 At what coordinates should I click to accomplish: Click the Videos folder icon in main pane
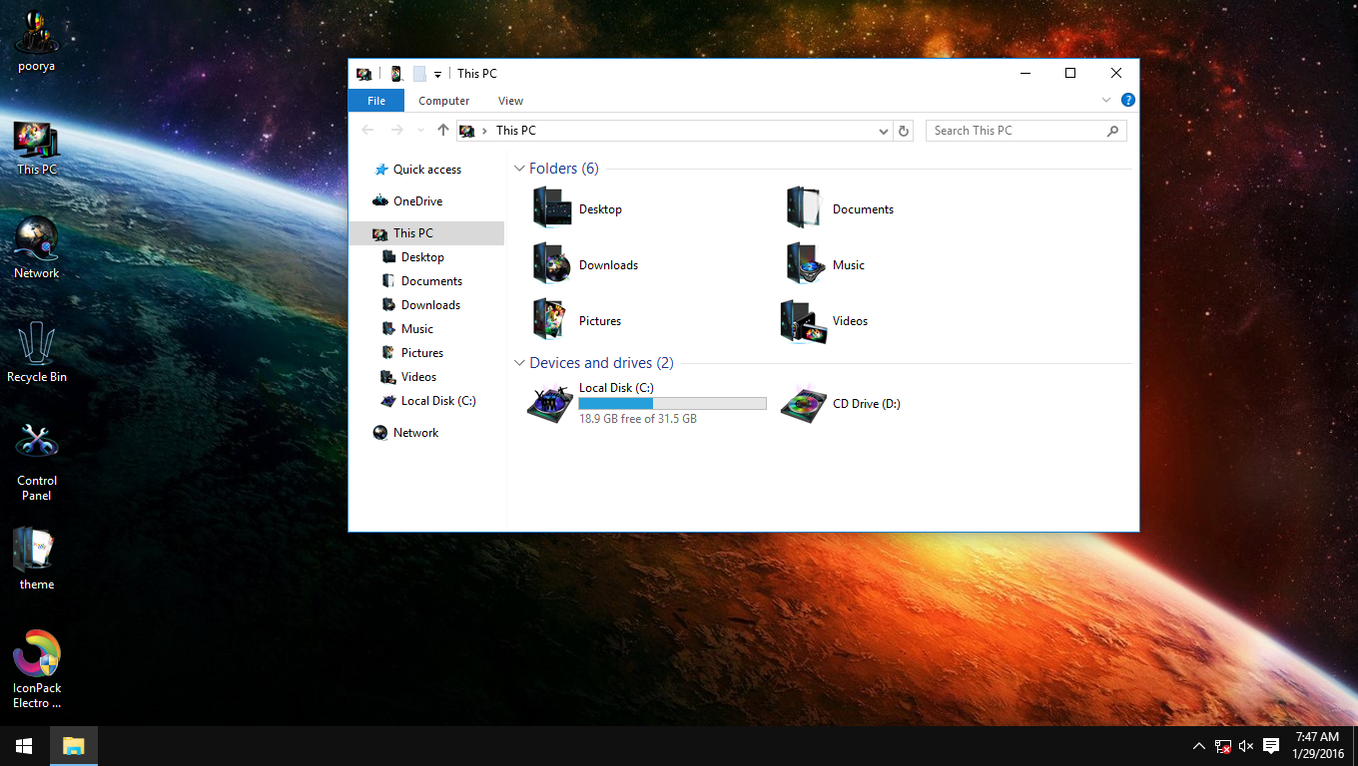coord(804,321)
